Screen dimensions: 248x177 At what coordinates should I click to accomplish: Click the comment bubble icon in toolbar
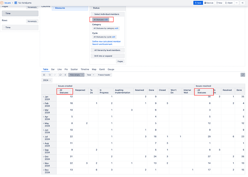60,75
